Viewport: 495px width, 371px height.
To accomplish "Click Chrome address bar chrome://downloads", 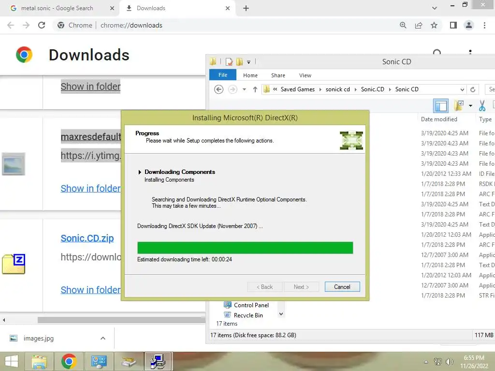I will (x=131, y=25).
